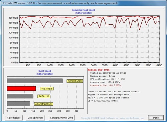Select the gray SATA 150 bar

point(20,96)
